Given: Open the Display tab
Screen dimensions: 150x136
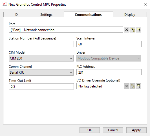Looking at the screenshot, I should (130, 15).
